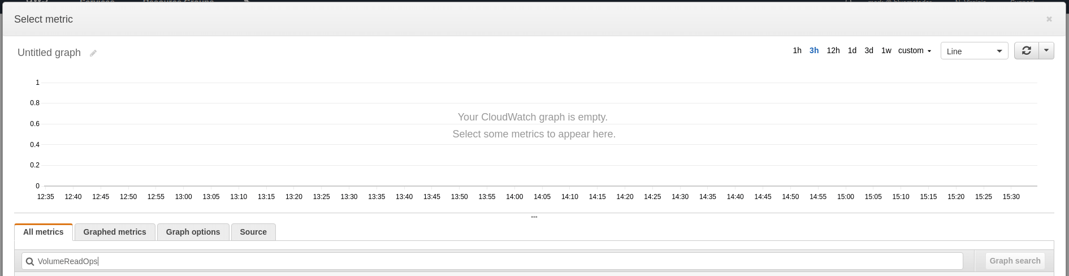Open the refresh options dropdown arrow
The height and width of the screenshot is (276, 1069).
[1046, 51]
